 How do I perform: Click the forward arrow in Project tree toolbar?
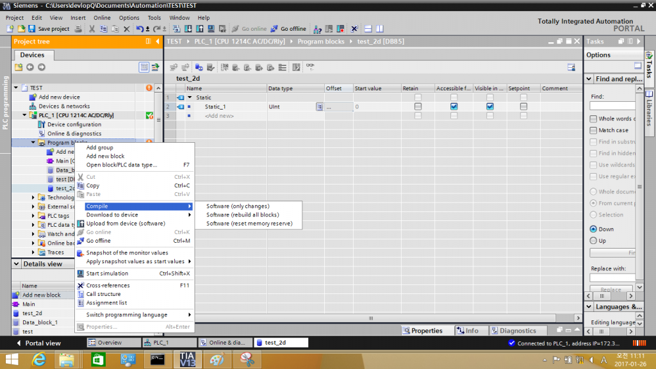(42, 67)
